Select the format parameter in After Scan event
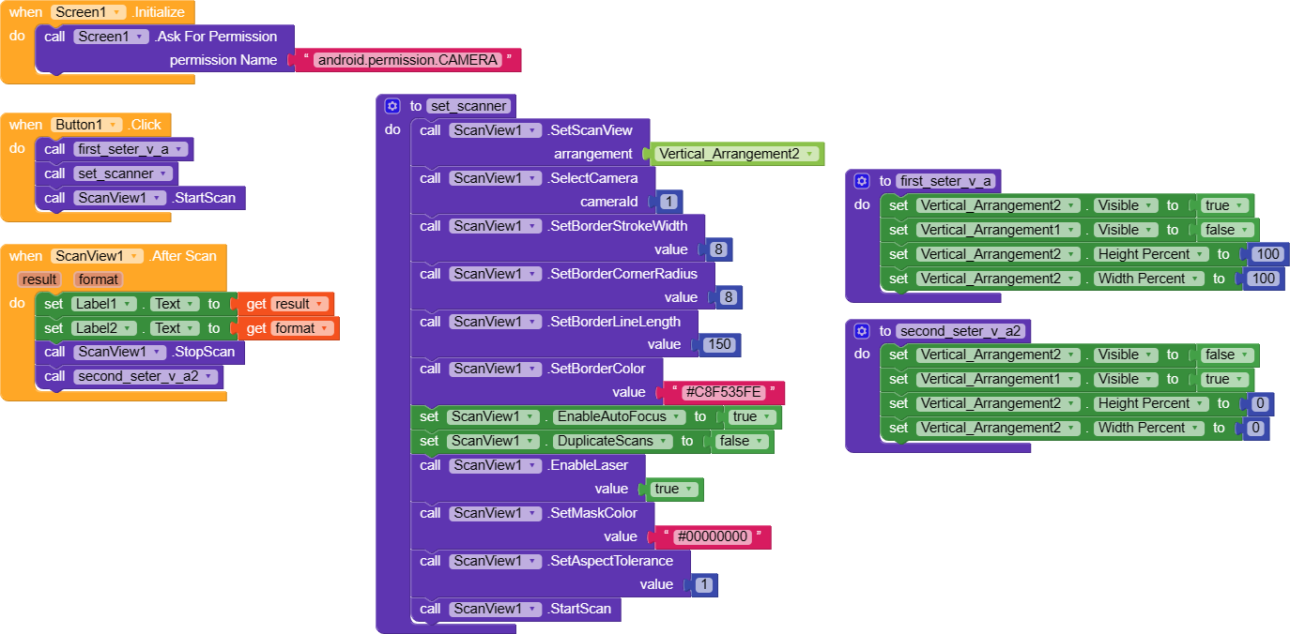The width and height of the screenshot is (1290, 634). click(98, 279)
